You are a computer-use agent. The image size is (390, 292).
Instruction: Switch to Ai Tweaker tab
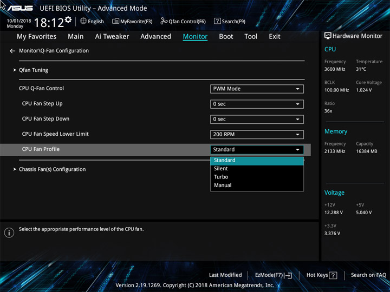point(112,37)
